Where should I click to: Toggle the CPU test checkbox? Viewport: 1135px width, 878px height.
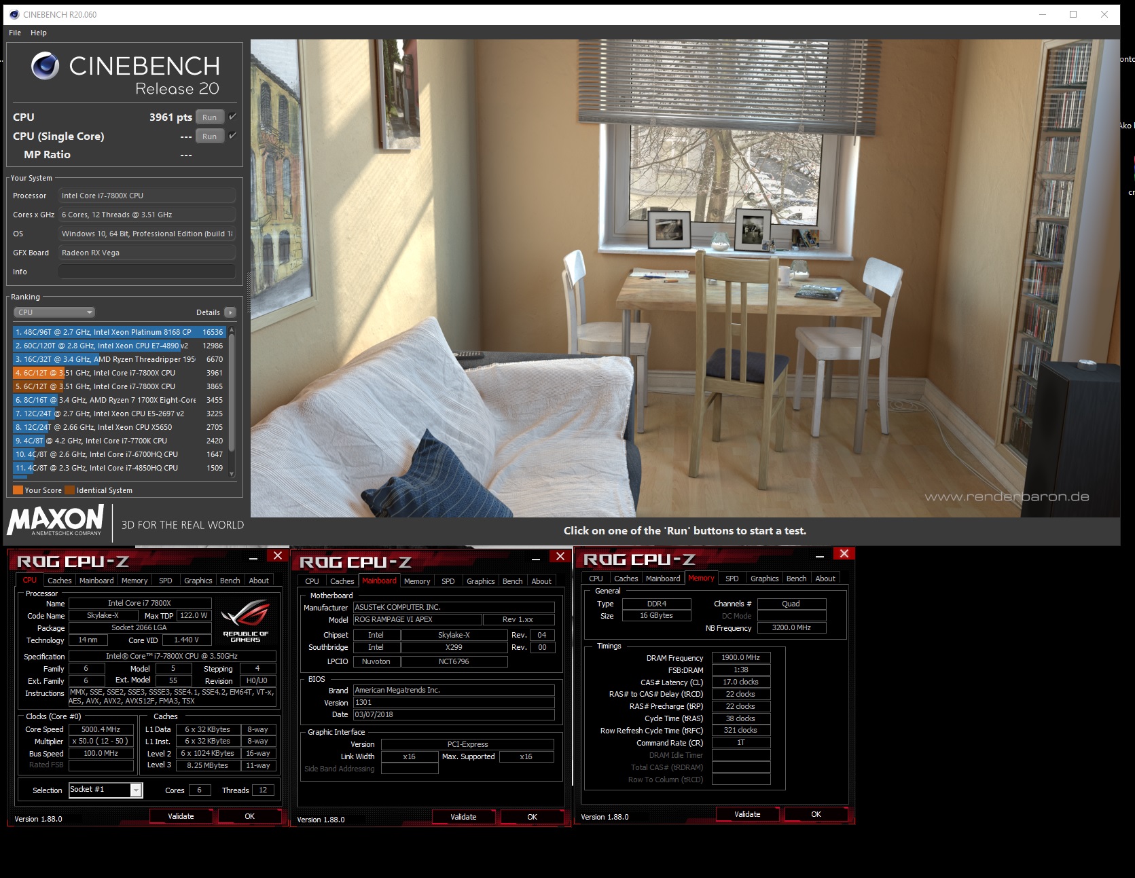tap(232, 117)
